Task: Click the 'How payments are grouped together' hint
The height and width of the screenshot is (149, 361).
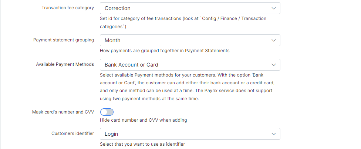Action: pos(165,51)
